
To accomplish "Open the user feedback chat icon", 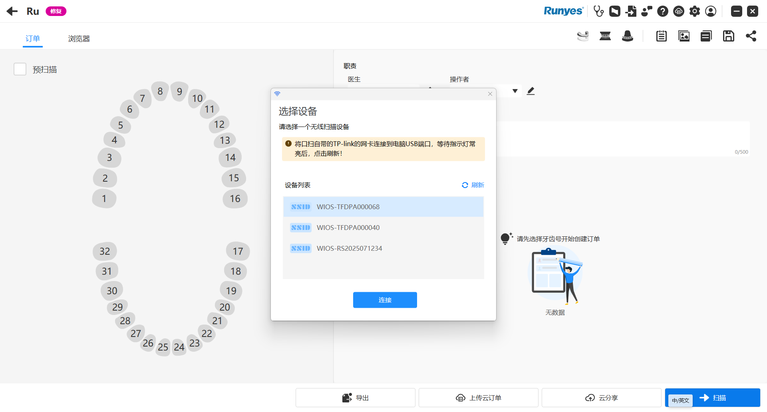I will (x=646, y=11).
